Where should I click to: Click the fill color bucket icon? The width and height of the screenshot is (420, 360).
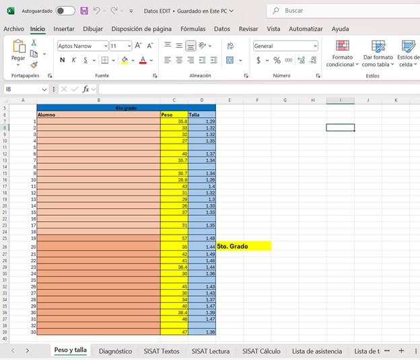pyautogui.click(x=125, y=60)
